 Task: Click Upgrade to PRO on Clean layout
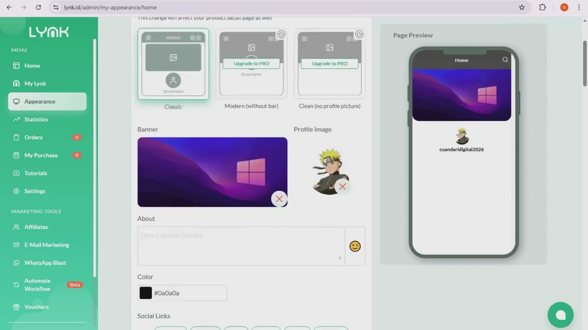(329, 63)
